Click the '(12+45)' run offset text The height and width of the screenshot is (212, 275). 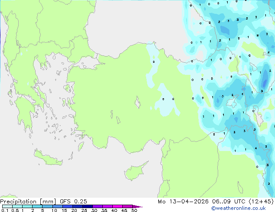[261, 202]
